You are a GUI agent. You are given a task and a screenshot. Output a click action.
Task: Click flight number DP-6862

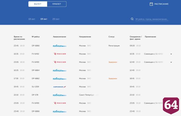(35, 78)
